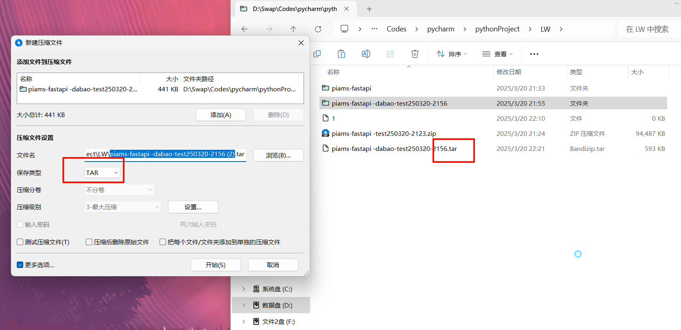Check 压缩后删除原始文件 option
681x330 pixels.
tap(89, 242)
